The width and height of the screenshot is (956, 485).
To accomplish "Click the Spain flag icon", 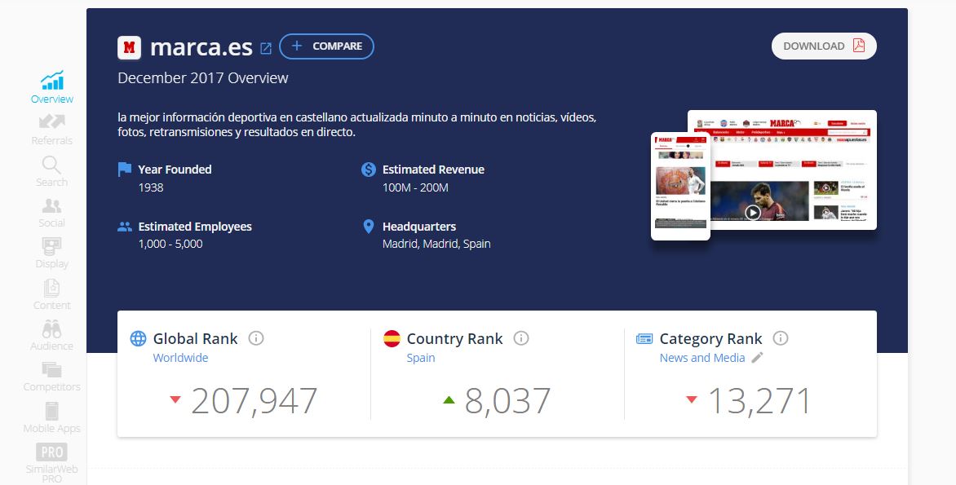I will click(x=392, y=338).
